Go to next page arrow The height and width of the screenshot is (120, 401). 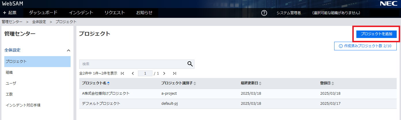[x=164, y=73]
